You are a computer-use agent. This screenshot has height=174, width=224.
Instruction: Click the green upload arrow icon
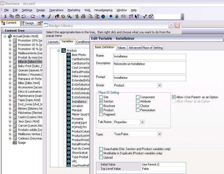pyautogui.click(x=111, y=16)
